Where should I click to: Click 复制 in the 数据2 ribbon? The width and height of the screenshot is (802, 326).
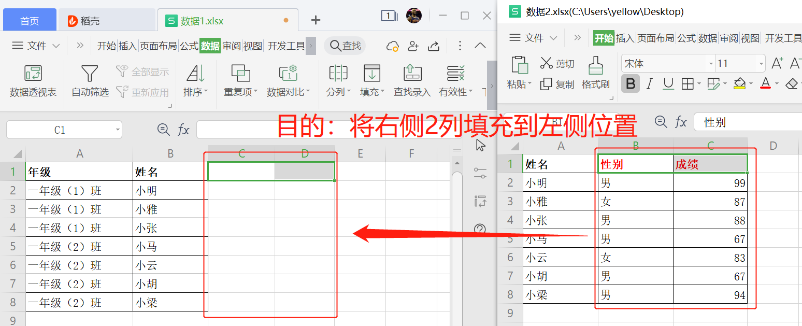pos(557,84)
